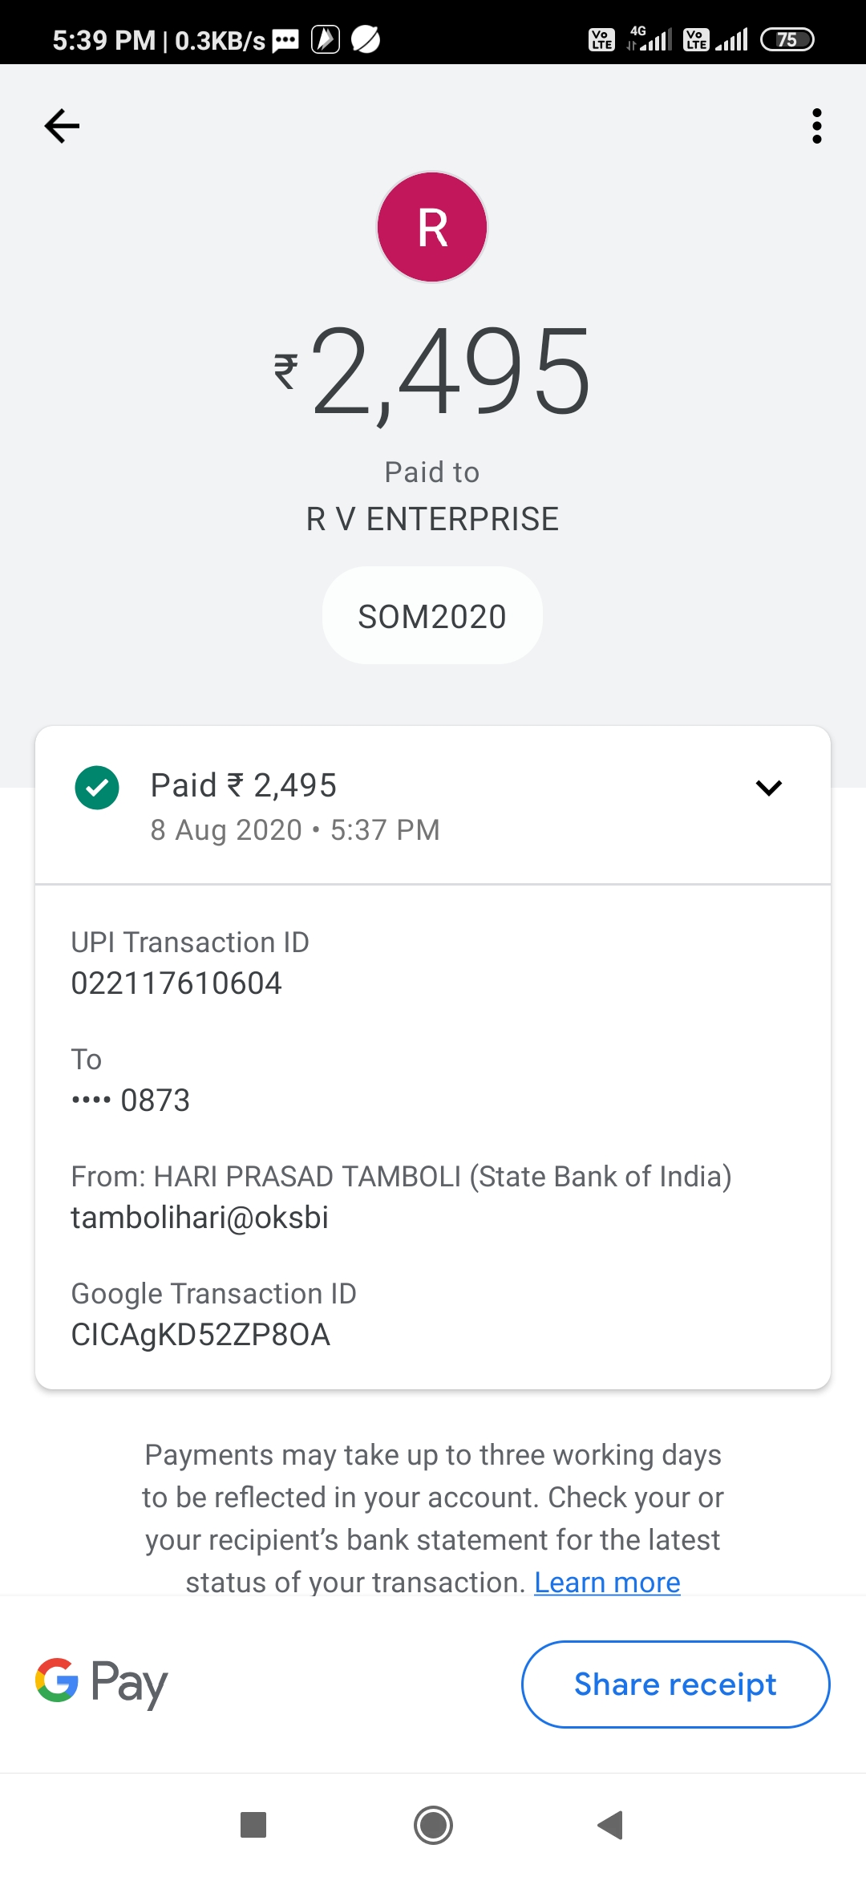Tap the pink R recipient avatar
This screenshot has height=1877, width=866.
[432, 227]
